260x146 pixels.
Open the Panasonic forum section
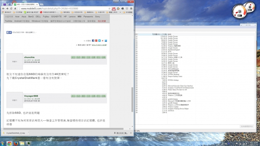coord(88,17)
